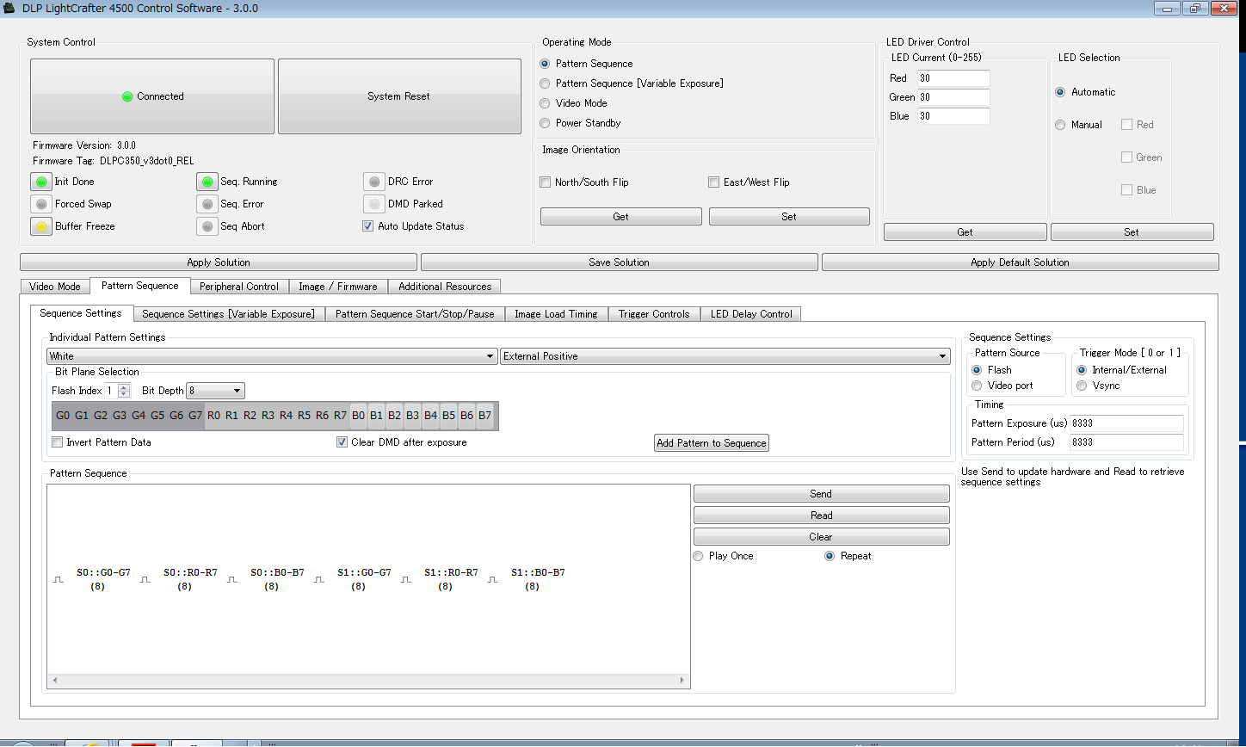
Task: Click Set in LED Driver Control
Action: [x=1132, y=232]
